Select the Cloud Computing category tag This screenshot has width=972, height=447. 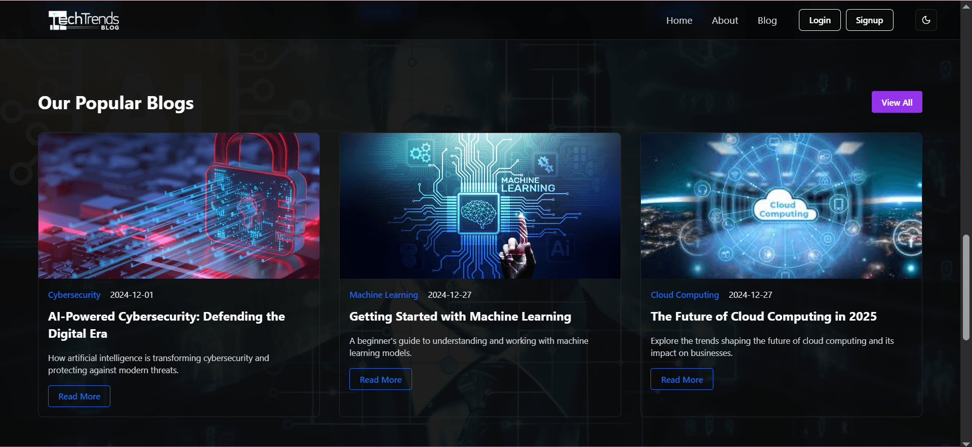(x=684, y=295)
